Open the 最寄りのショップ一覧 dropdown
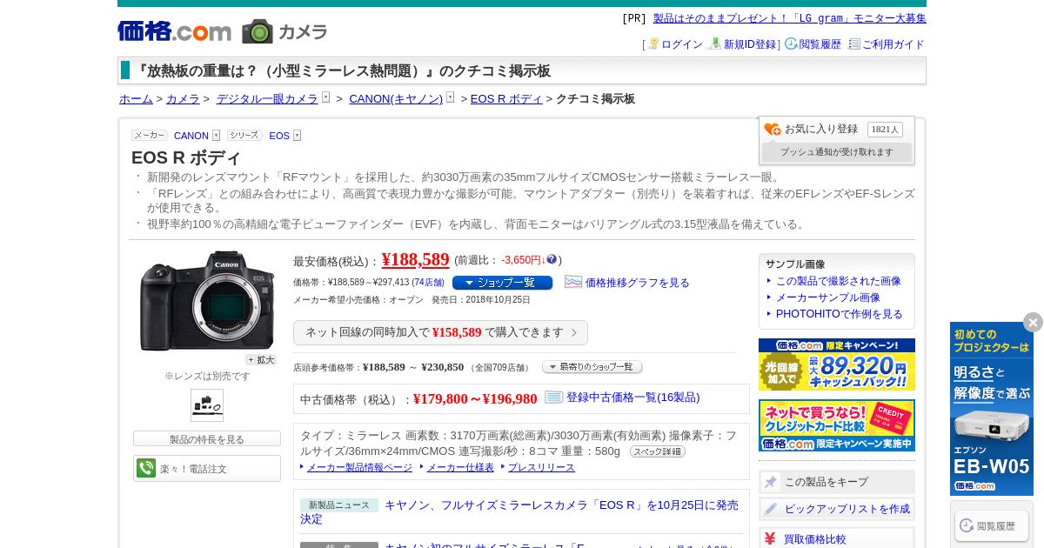The image size is (1044, 548). point(592,367)
